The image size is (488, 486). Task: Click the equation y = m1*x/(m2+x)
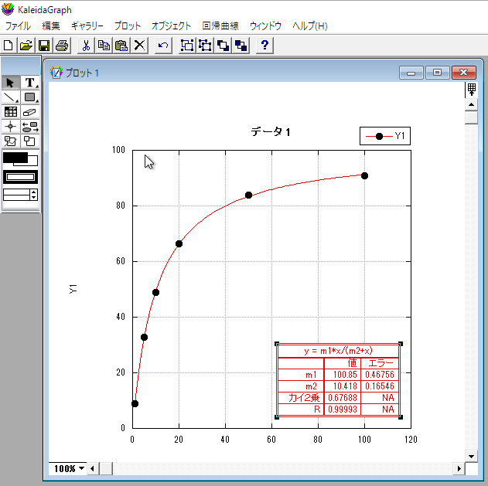(338, 351)
